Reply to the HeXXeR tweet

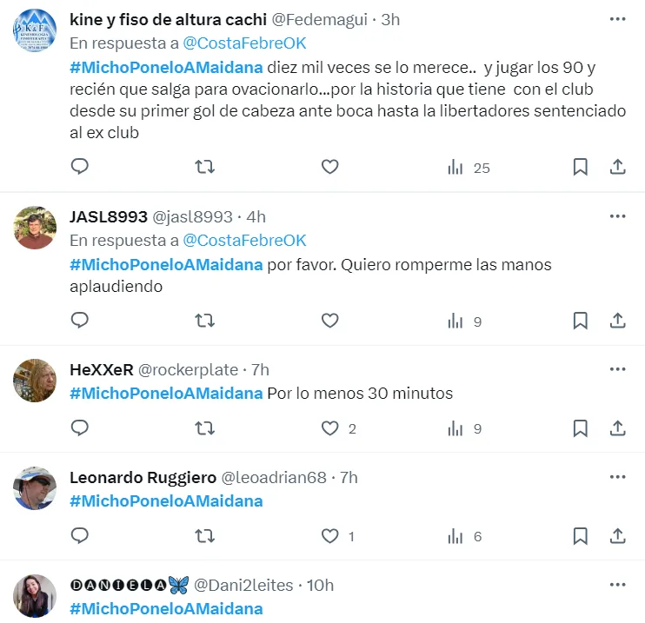[80, 428]
